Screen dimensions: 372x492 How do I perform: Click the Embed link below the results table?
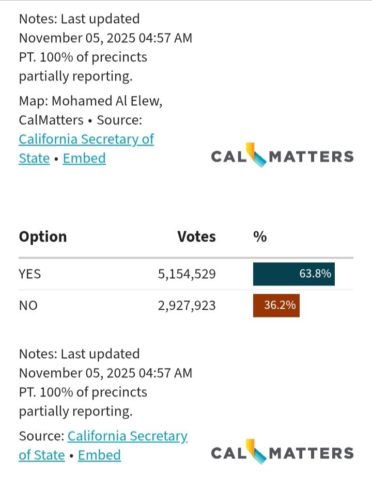pyautogui.click(x=99, y=455)
